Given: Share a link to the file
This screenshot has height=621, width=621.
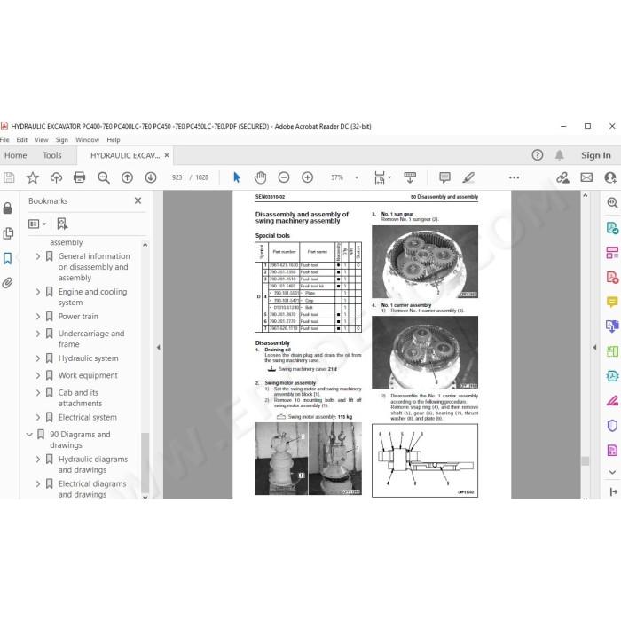Looking at the screenshot, I should [562, 177].
